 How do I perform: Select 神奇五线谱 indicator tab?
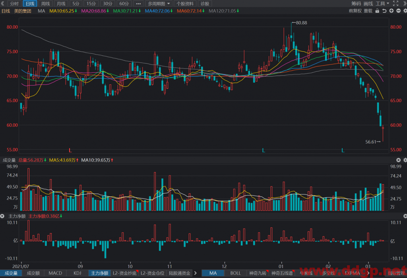coord(282,273)
